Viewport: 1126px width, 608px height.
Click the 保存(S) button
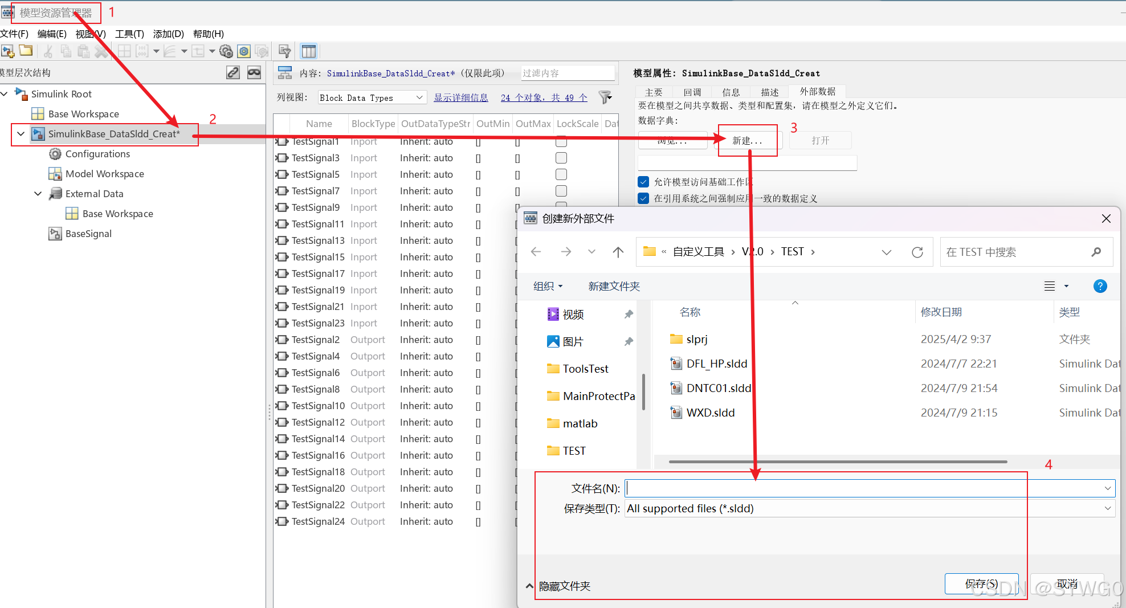click(981, 583)
